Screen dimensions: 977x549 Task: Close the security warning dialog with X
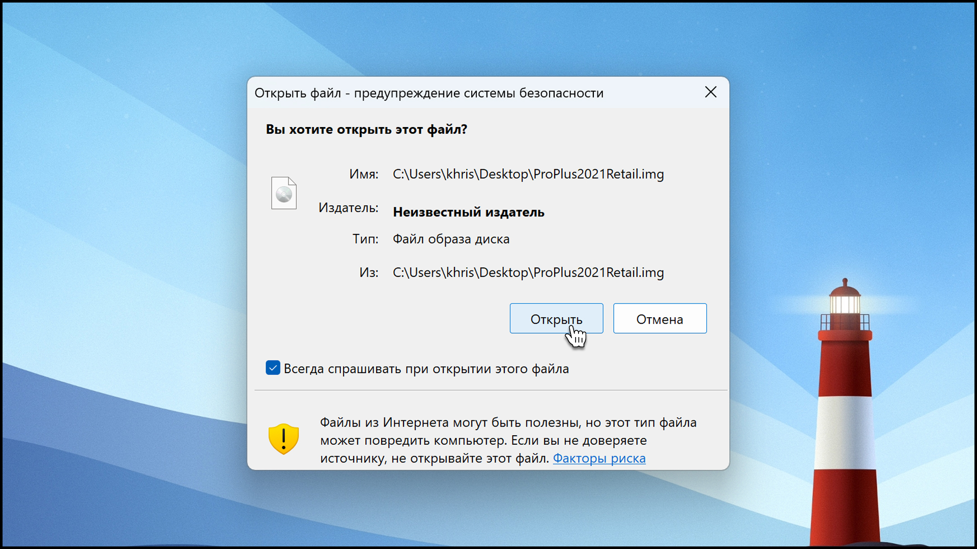point(710,92)
